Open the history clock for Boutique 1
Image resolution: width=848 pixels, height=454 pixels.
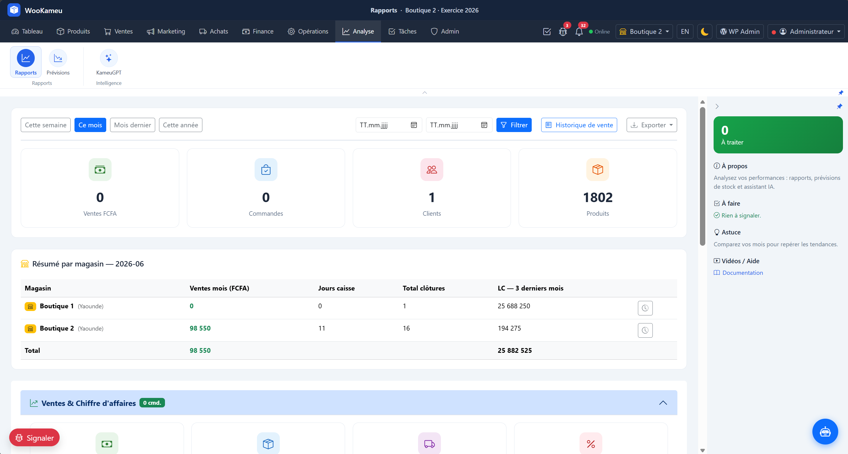(x=645, y=308)
